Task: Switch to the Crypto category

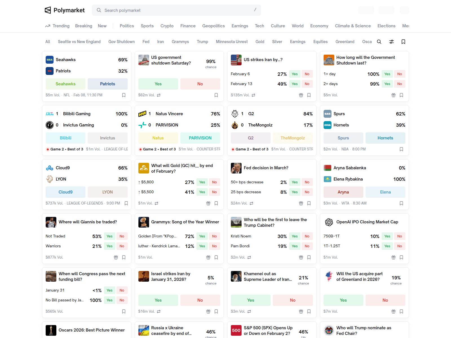Action: pyautogui.click(x=167, y=26)
